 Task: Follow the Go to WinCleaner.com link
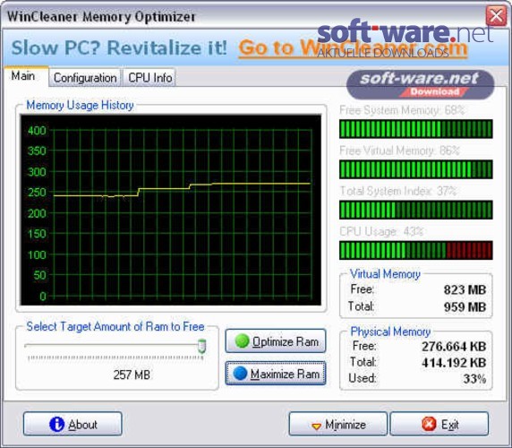coord(353,48)
